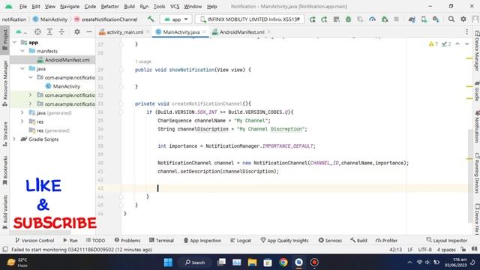Close the MainActivity.java tab

tap(204, 31)
